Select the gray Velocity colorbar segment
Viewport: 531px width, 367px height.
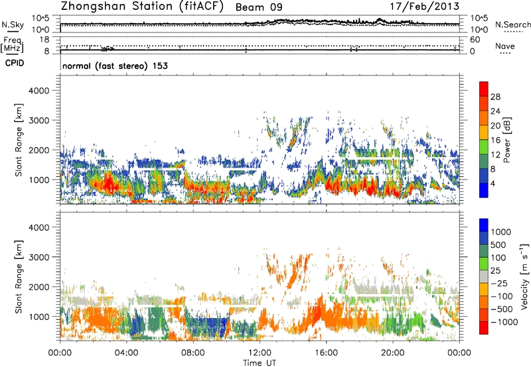[484, 276]
